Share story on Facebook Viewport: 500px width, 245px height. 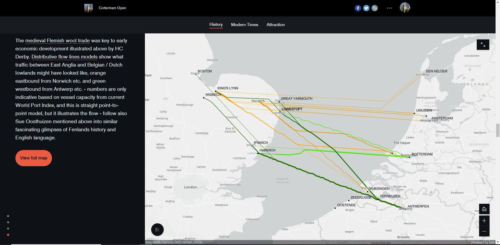358,8
